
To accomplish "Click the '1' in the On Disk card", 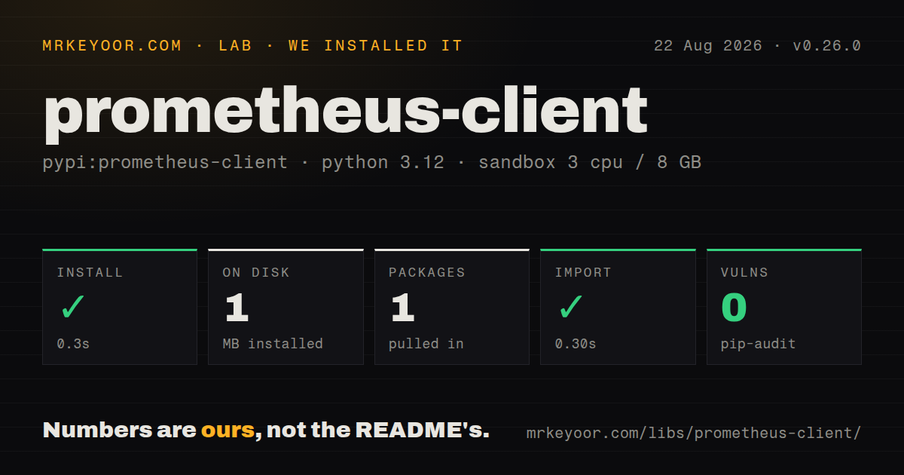I will coord(237,308).
